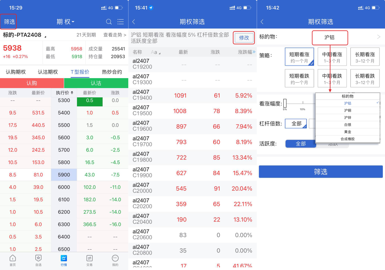Tap 修改 to edit filter
The width and height of the screenshot is (385, 270).
click(244, 38)
